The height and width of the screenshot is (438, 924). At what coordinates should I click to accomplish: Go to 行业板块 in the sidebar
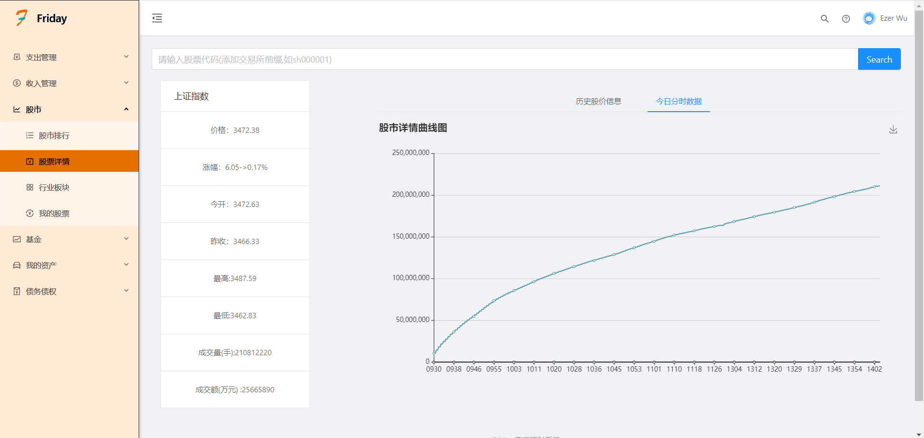tap(54, 188)
